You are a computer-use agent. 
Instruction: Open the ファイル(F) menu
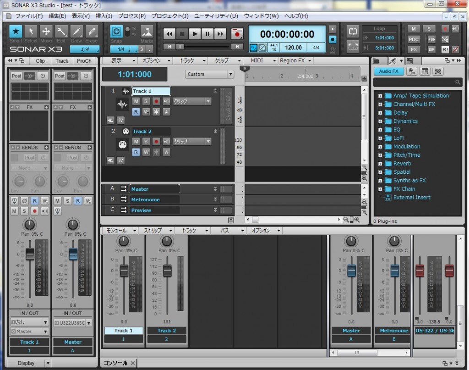(29, 16)
